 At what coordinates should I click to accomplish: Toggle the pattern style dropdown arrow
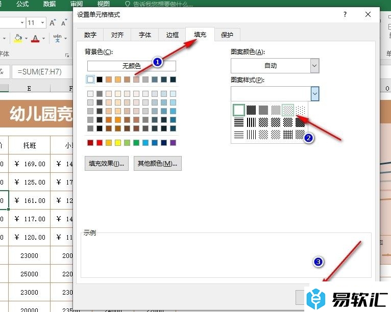point(314,93)
